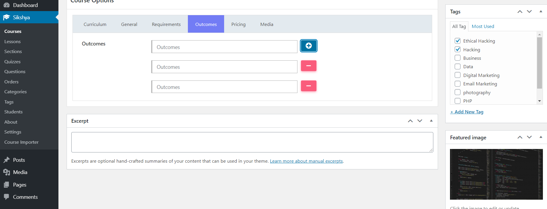
Task: Check the PHP tag
Action: tap(458, 101)
